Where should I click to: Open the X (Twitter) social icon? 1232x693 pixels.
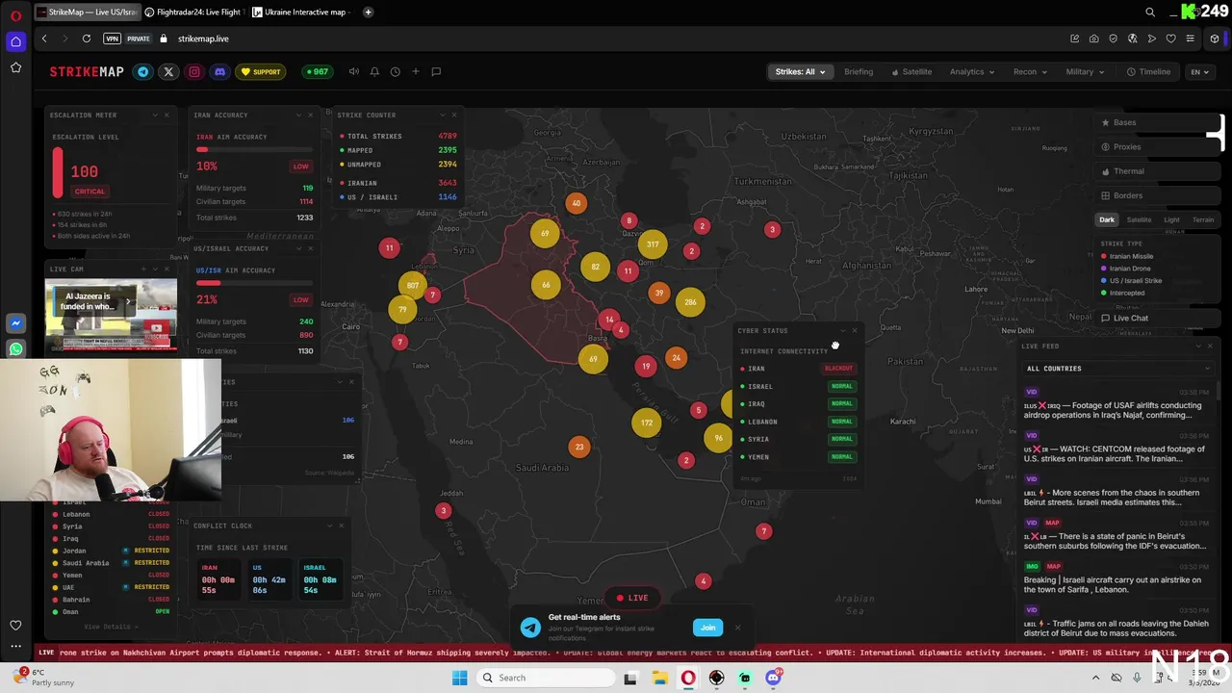pos(168,71)
